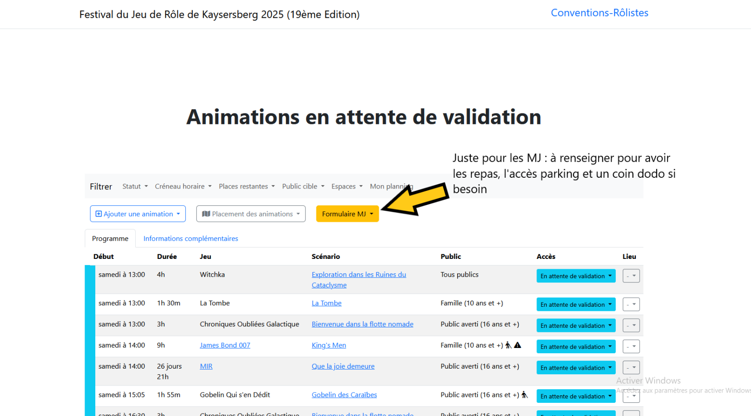Screen dimensions: 751x416
Task: Open the Places restantes filter
Action: coord(246,187)
